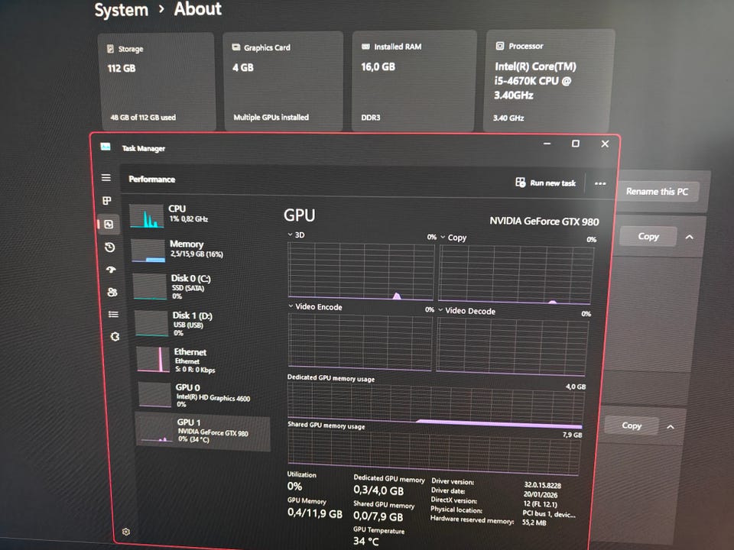Click the Graphics Card 4 GB card
The image size is (734, 550).
click(283, 80)
